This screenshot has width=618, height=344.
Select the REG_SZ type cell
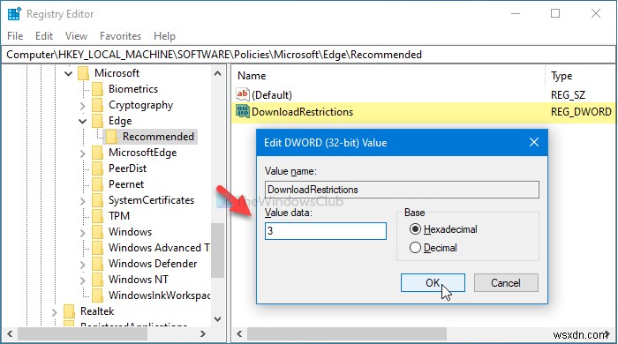(x=568, y=95)
